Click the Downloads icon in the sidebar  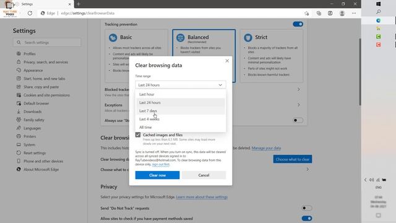tap(19, 111)
